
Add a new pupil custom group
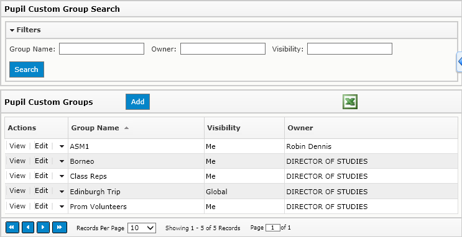[137, 102]
